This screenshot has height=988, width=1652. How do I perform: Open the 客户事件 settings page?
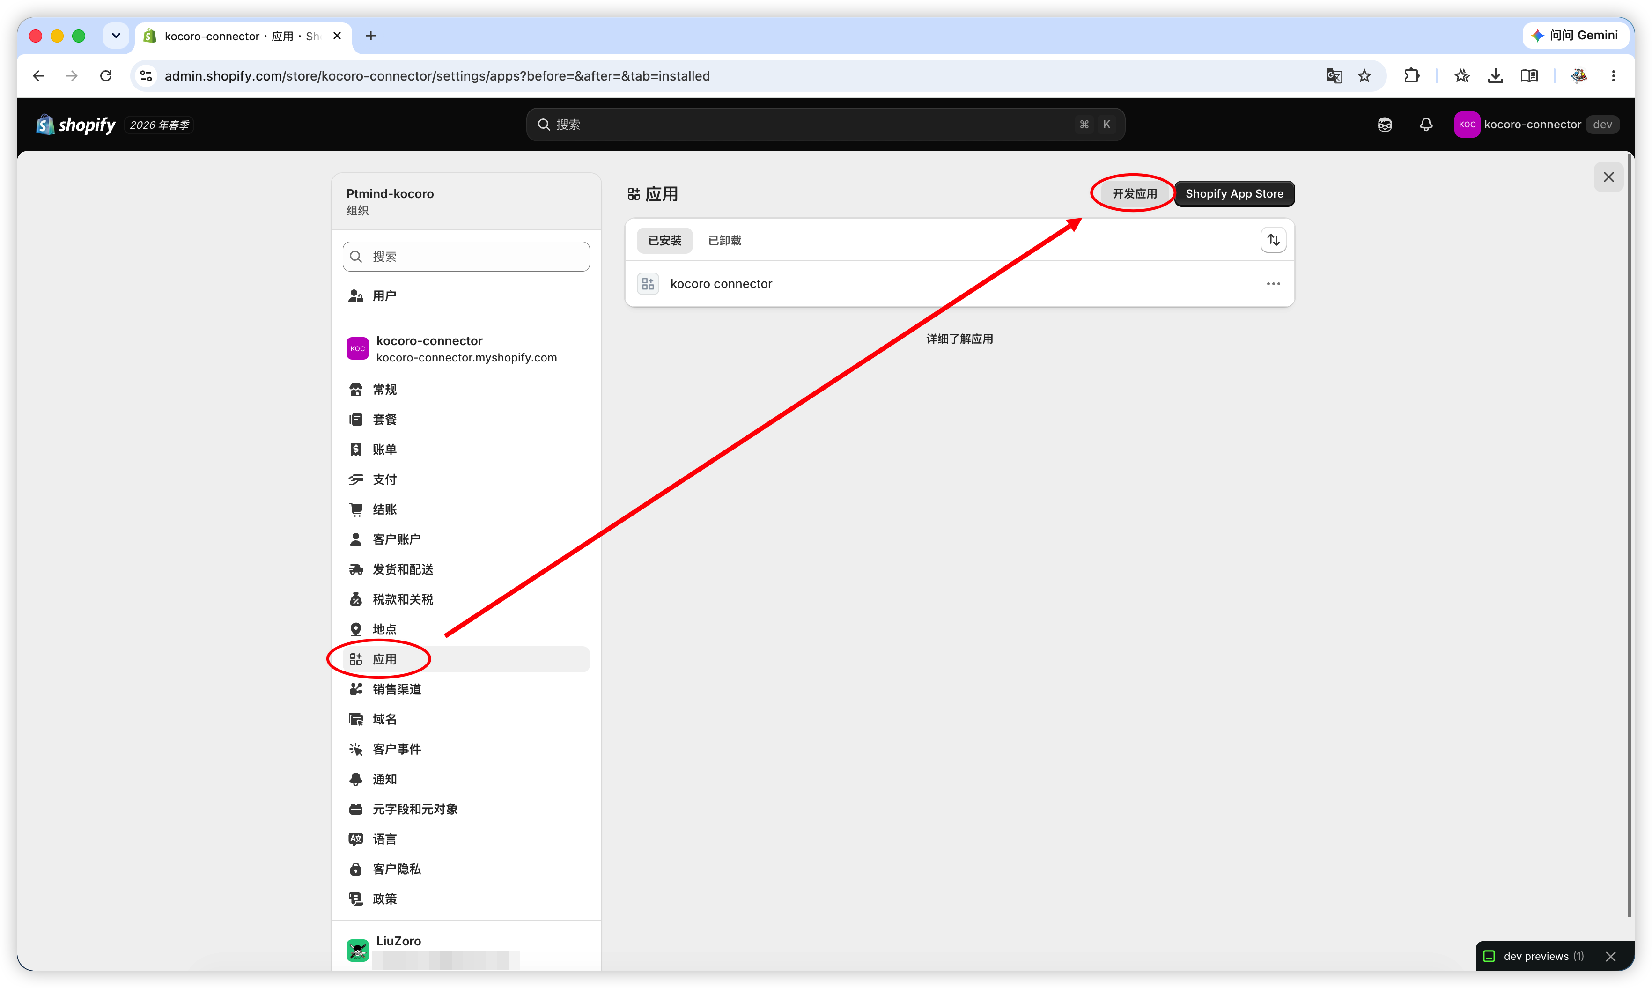click(466, 749)
